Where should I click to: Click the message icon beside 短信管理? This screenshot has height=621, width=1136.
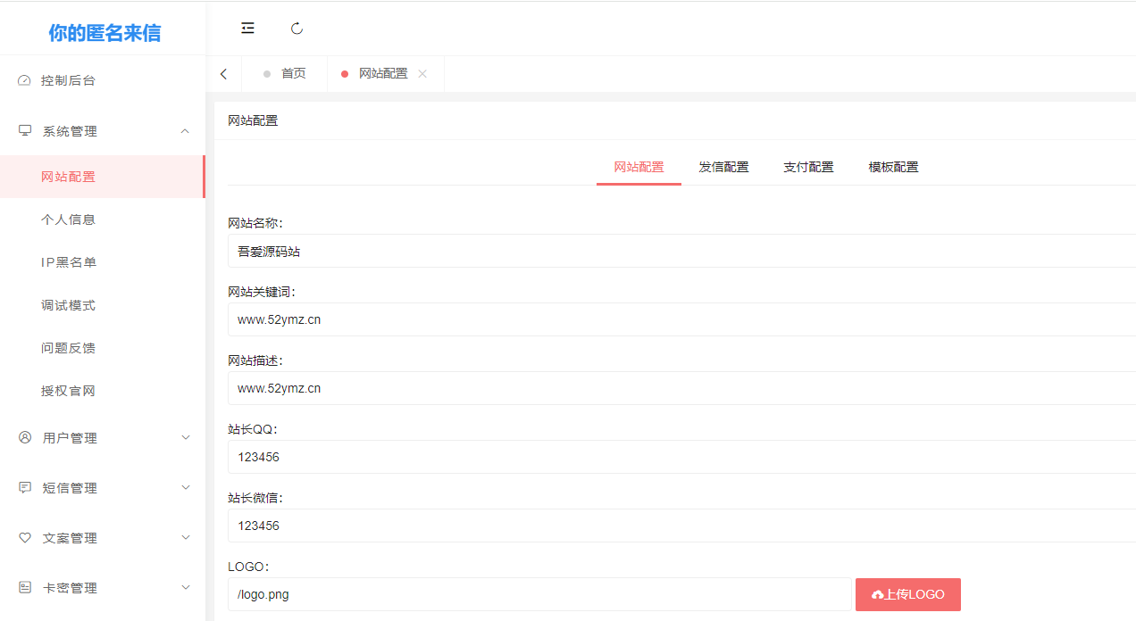point(25,488)
